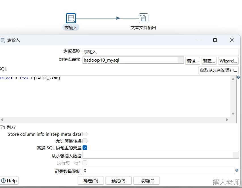Cancel with the 取消(C) button
This screenshot has width=242, height=188.
[x=146, y=181]
